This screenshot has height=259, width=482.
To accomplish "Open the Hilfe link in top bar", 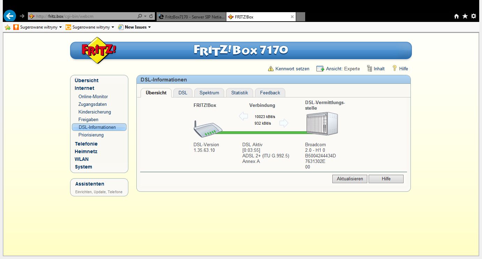I will coord(404,69).
